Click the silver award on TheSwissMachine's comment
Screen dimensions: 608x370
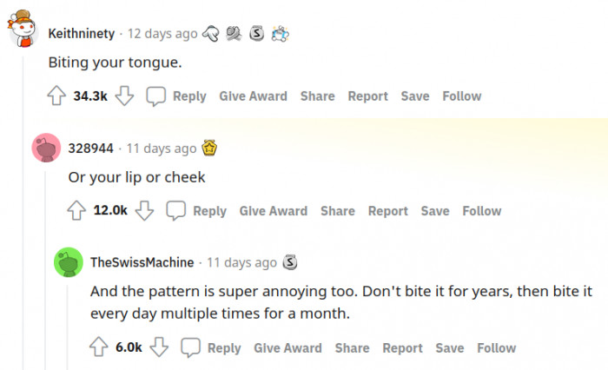coord(291,261)
